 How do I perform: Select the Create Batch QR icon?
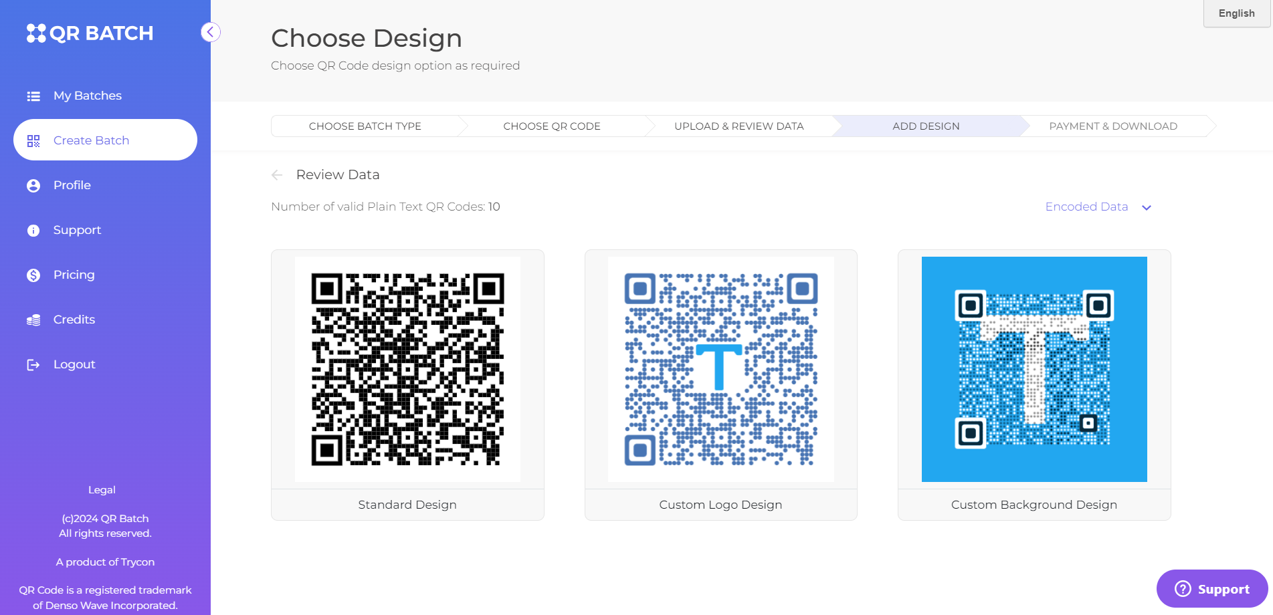[34, 140]
